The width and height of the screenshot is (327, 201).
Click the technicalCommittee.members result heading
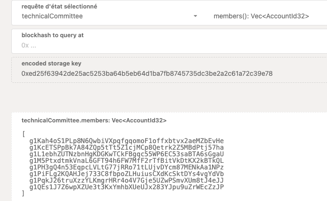pos(94,121)
